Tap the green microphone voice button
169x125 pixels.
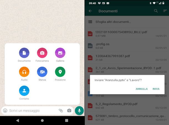pyautogui.click(x=79, y=111)
